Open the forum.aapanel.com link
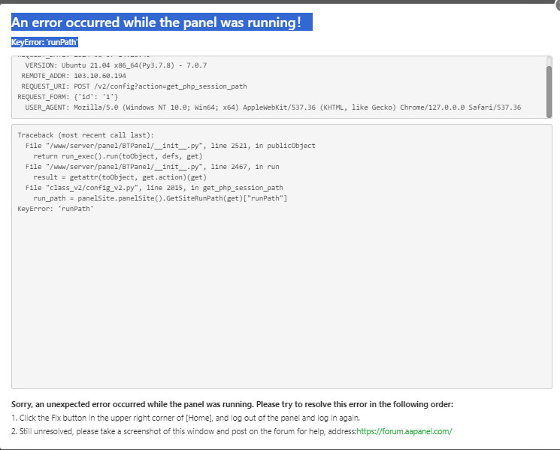Screen dimensions: 560x450 (x=404, y=431)
